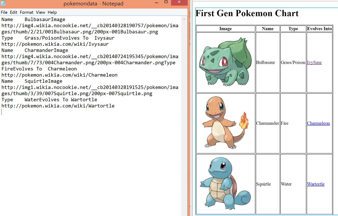Click the 'First Gen Pokemon Chart' heading
Image resolution: width=338 pixels, height=216 pixels.
(247, 13)
